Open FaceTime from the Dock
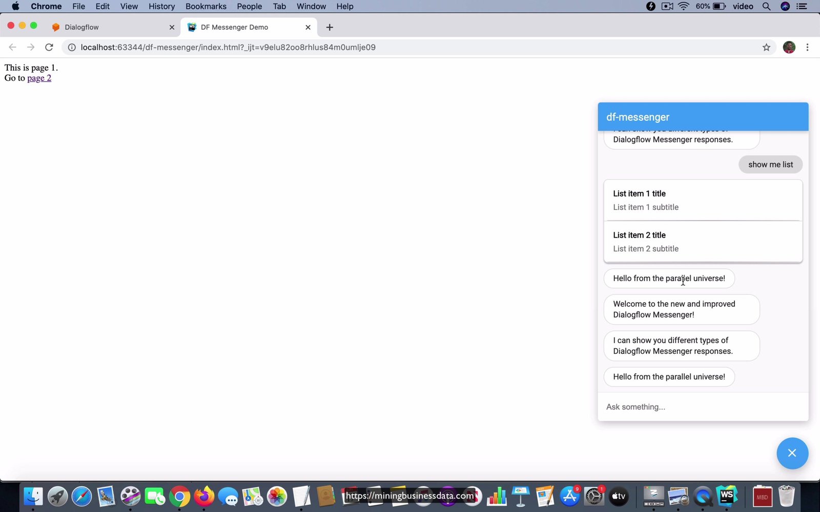Viewport: 820px width, 512px height. [155, 496]
